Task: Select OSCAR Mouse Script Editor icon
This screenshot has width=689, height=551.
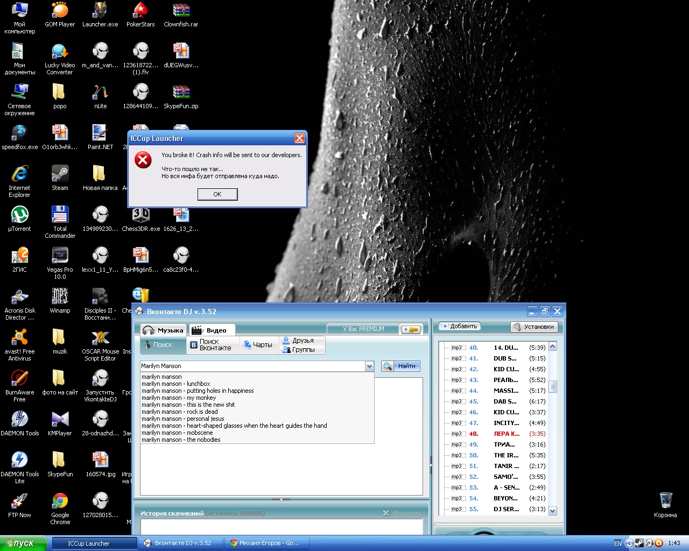Action: pyautogui.click(x=100, y=345)
